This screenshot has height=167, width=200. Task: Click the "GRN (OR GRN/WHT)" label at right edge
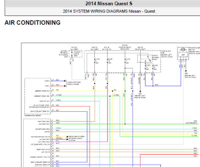(x=191, y=122)
